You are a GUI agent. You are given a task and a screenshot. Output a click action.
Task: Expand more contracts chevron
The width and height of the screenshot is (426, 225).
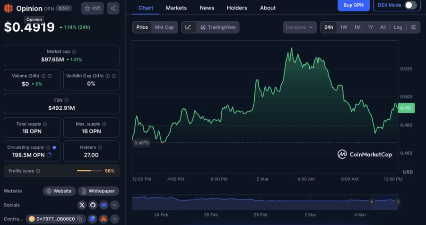115,219
